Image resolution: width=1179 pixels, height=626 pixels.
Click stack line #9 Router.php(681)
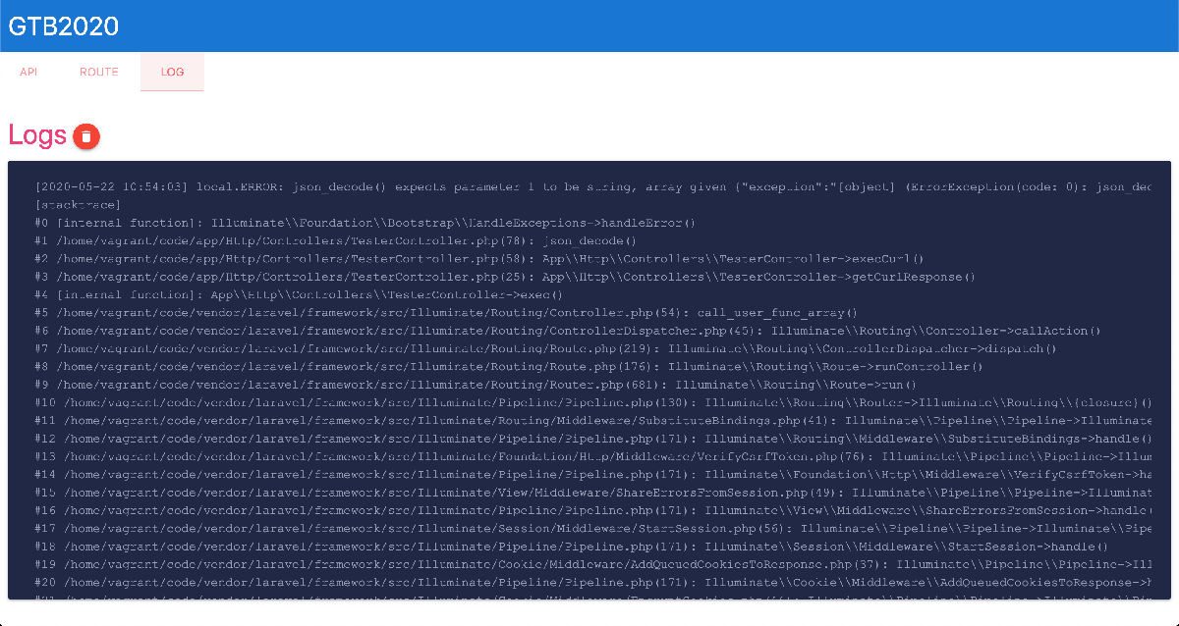click(x=475, y=385)
